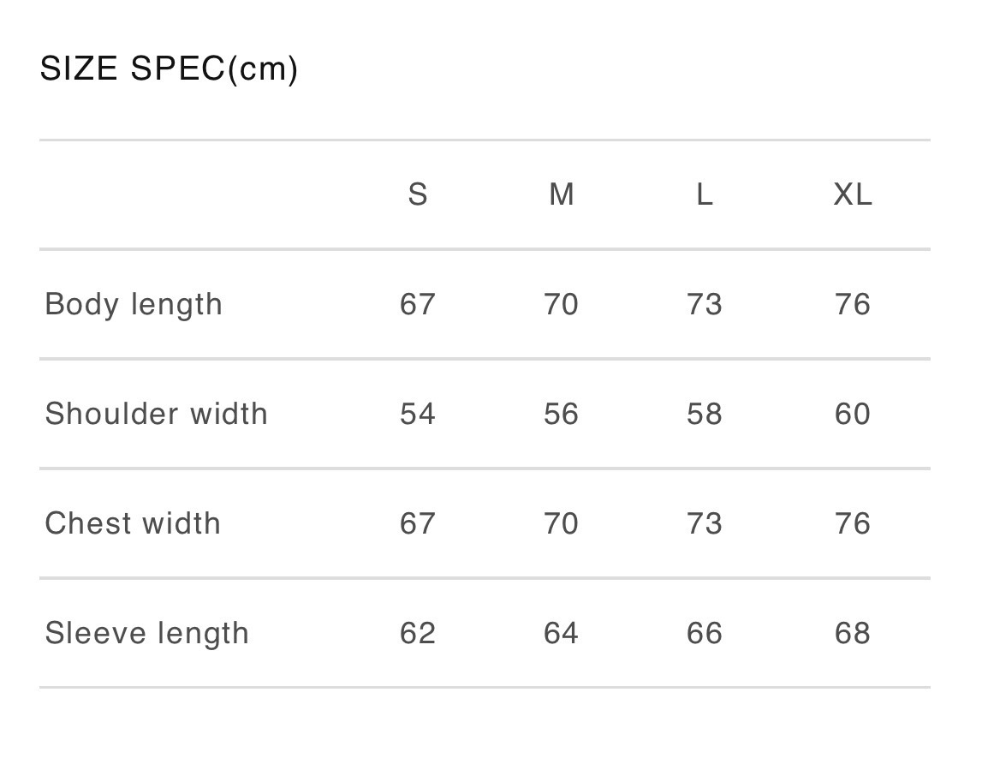This screenshot has height=782, width=982.
Task: Click sleeve length value 64 for M
Action: pos(561,633)
